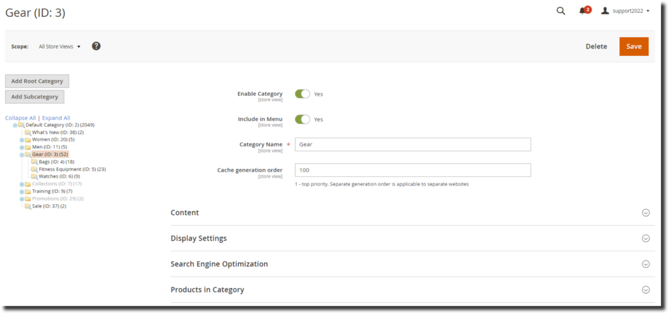The image size is (668, 313).
Task: Click the Collections folder icon
Action: 27,184
